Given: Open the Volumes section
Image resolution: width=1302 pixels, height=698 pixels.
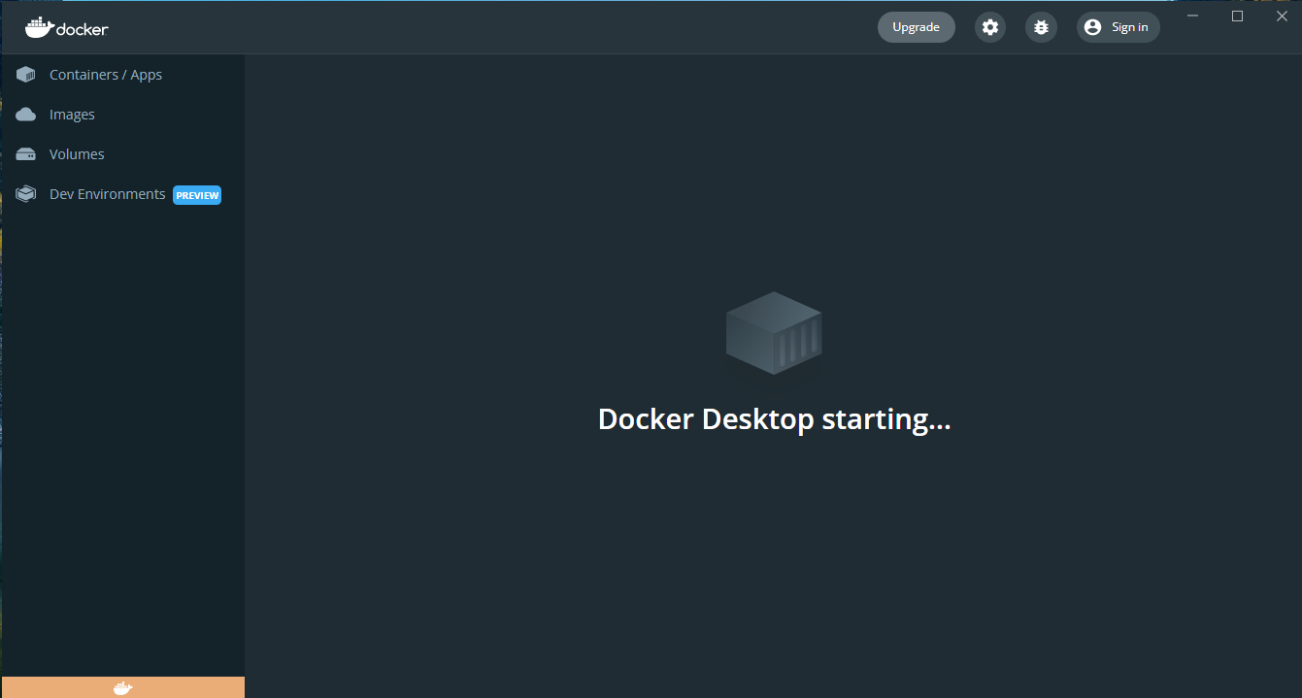Looking at the screenshot, I should (122, 154).
